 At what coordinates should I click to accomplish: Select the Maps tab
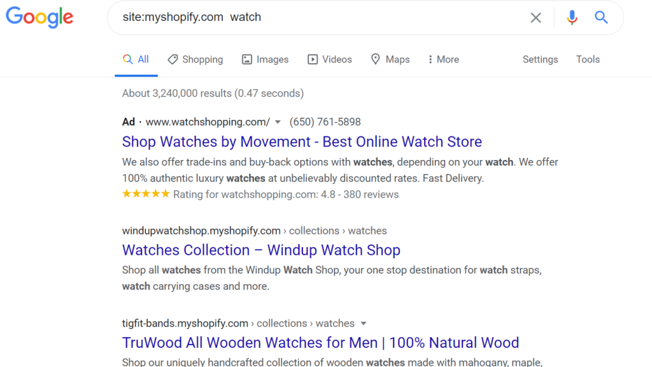click(x=390, y=59)
